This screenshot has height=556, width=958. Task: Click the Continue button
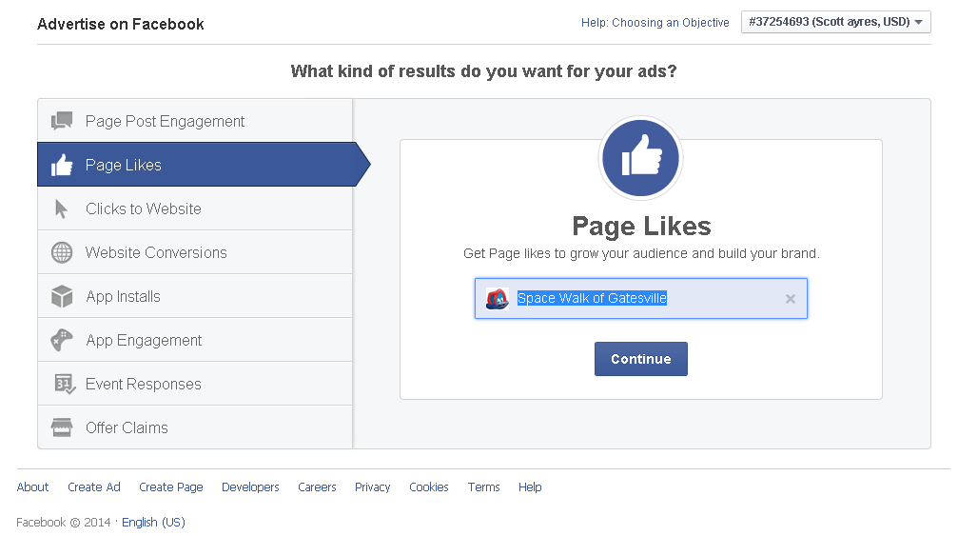click(x=640, y=359)
